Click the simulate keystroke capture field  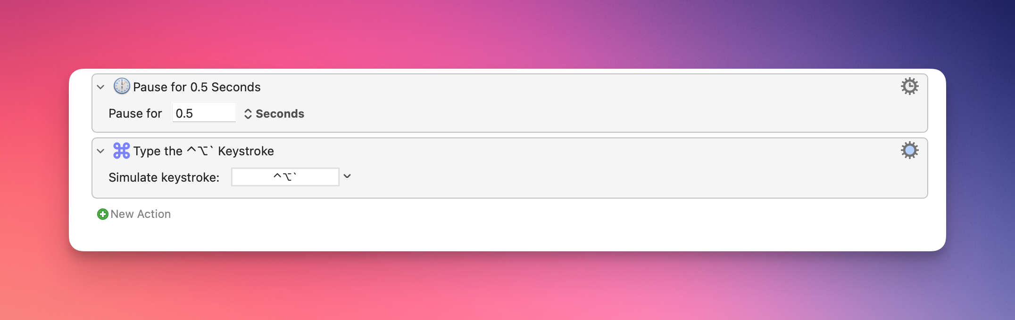coord(285,177)
